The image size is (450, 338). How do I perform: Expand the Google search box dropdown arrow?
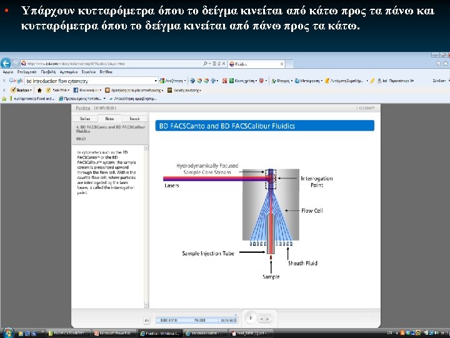coord(156,81)
